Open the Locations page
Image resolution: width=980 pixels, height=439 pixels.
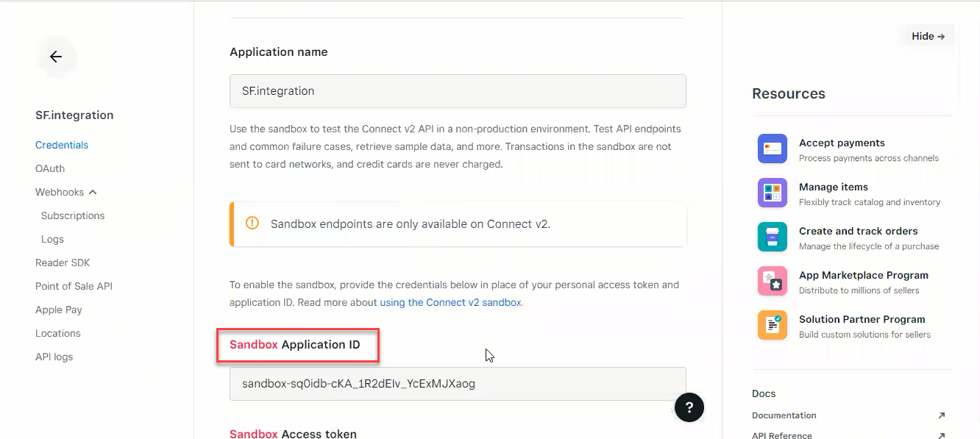58,333
